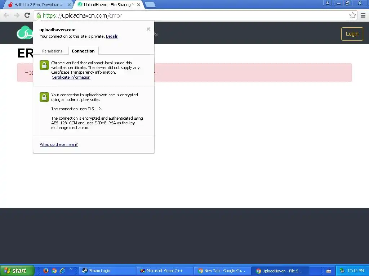Viewport: 369px width, 276px height.
Task: Click the network tray icon
Action: [342, 271]
